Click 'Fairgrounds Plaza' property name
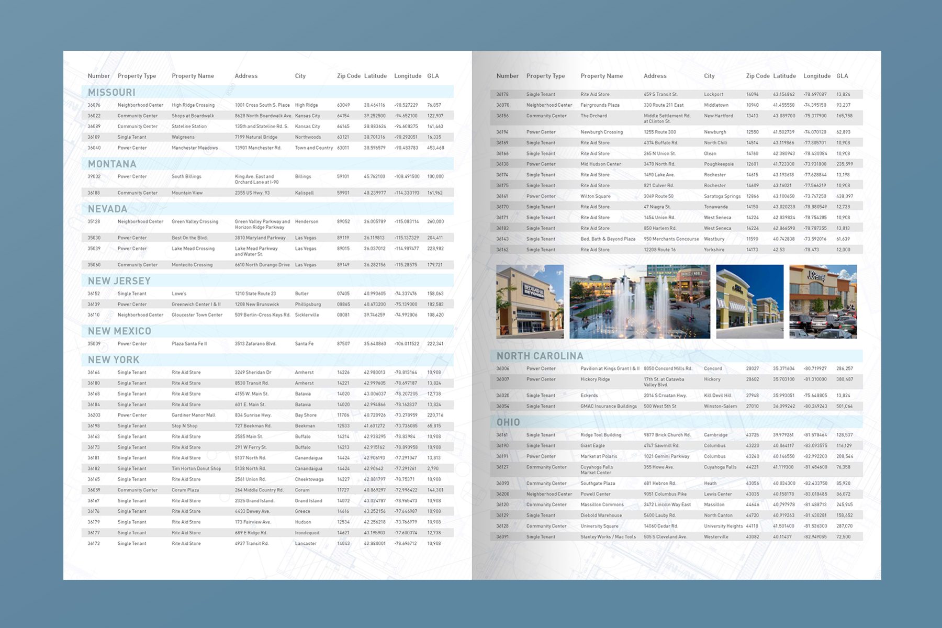The image size is (942, 628). pos(600,105)
